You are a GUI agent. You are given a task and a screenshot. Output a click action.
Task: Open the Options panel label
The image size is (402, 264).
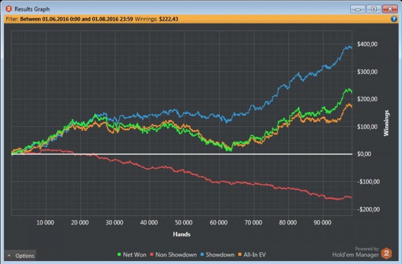coord(25,256)
